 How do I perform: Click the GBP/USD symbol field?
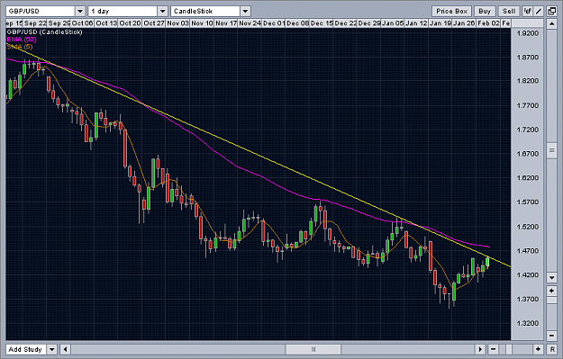click(41, 11)
